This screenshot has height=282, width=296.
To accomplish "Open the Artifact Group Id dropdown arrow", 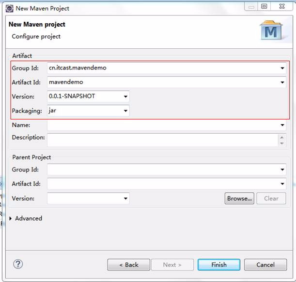I will tap(282, 68).
